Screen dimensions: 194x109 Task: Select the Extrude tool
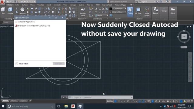[10, 11]
